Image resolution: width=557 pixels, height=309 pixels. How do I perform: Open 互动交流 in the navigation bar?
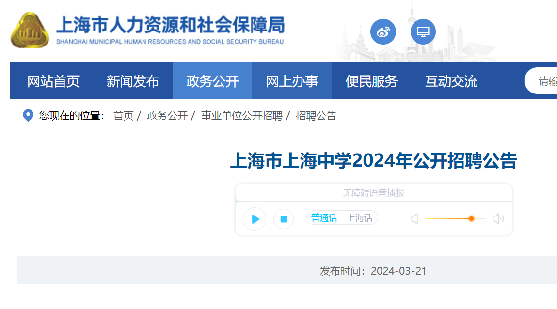(451, 81)
